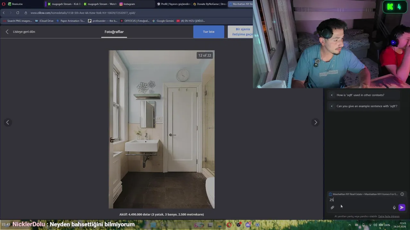Open the OFFOCUS Fotoğraf bookmark
This screenshot has width=410, height=230.
pos(135,21)
